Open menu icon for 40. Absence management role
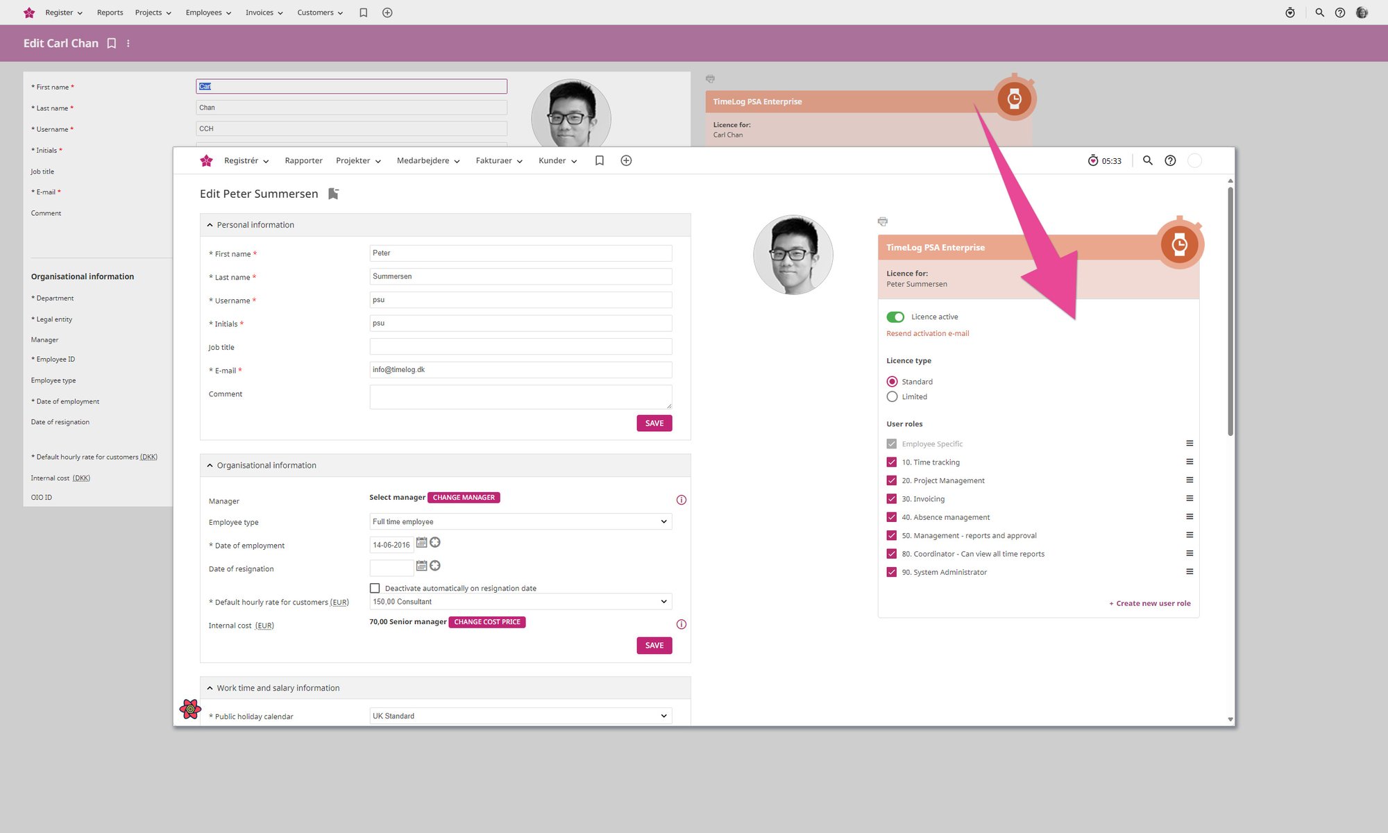 1190,516
